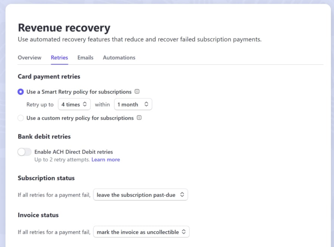
Task: Select the Smart Retry policy radio button
Action: coord(20,92)
